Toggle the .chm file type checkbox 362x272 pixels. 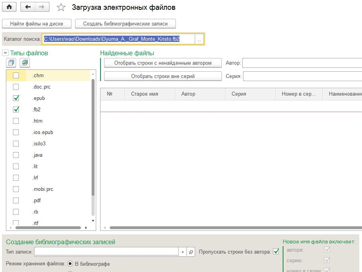pyautogui.click(x=16, y=75)
